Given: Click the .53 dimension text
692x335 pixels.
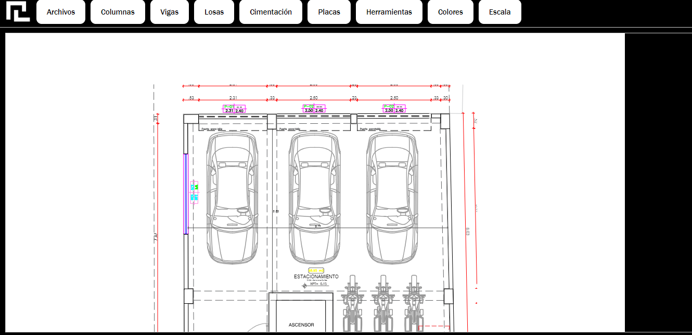Looking at the screenshot, I should tap(191, 98).
